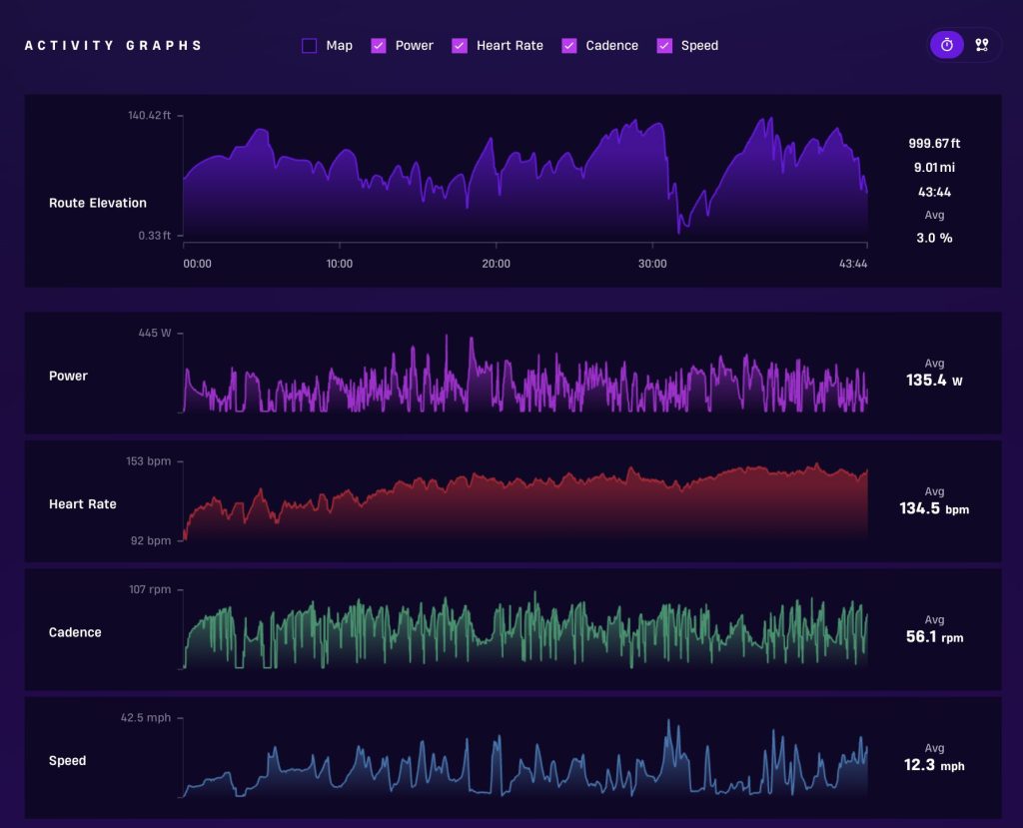Click the Activity Graphs heading
Viewport: 1023px width, 828px height.
click(114, 46)
